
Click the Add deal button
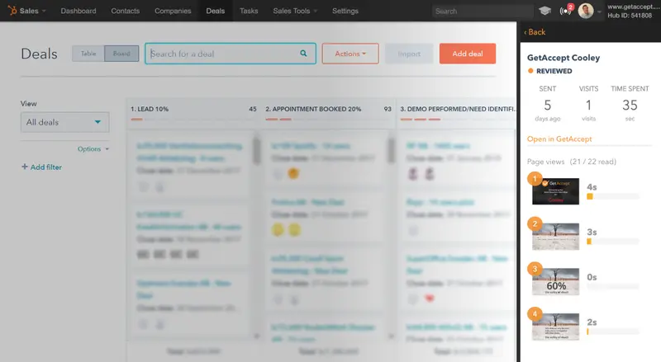tap(468, 54)
